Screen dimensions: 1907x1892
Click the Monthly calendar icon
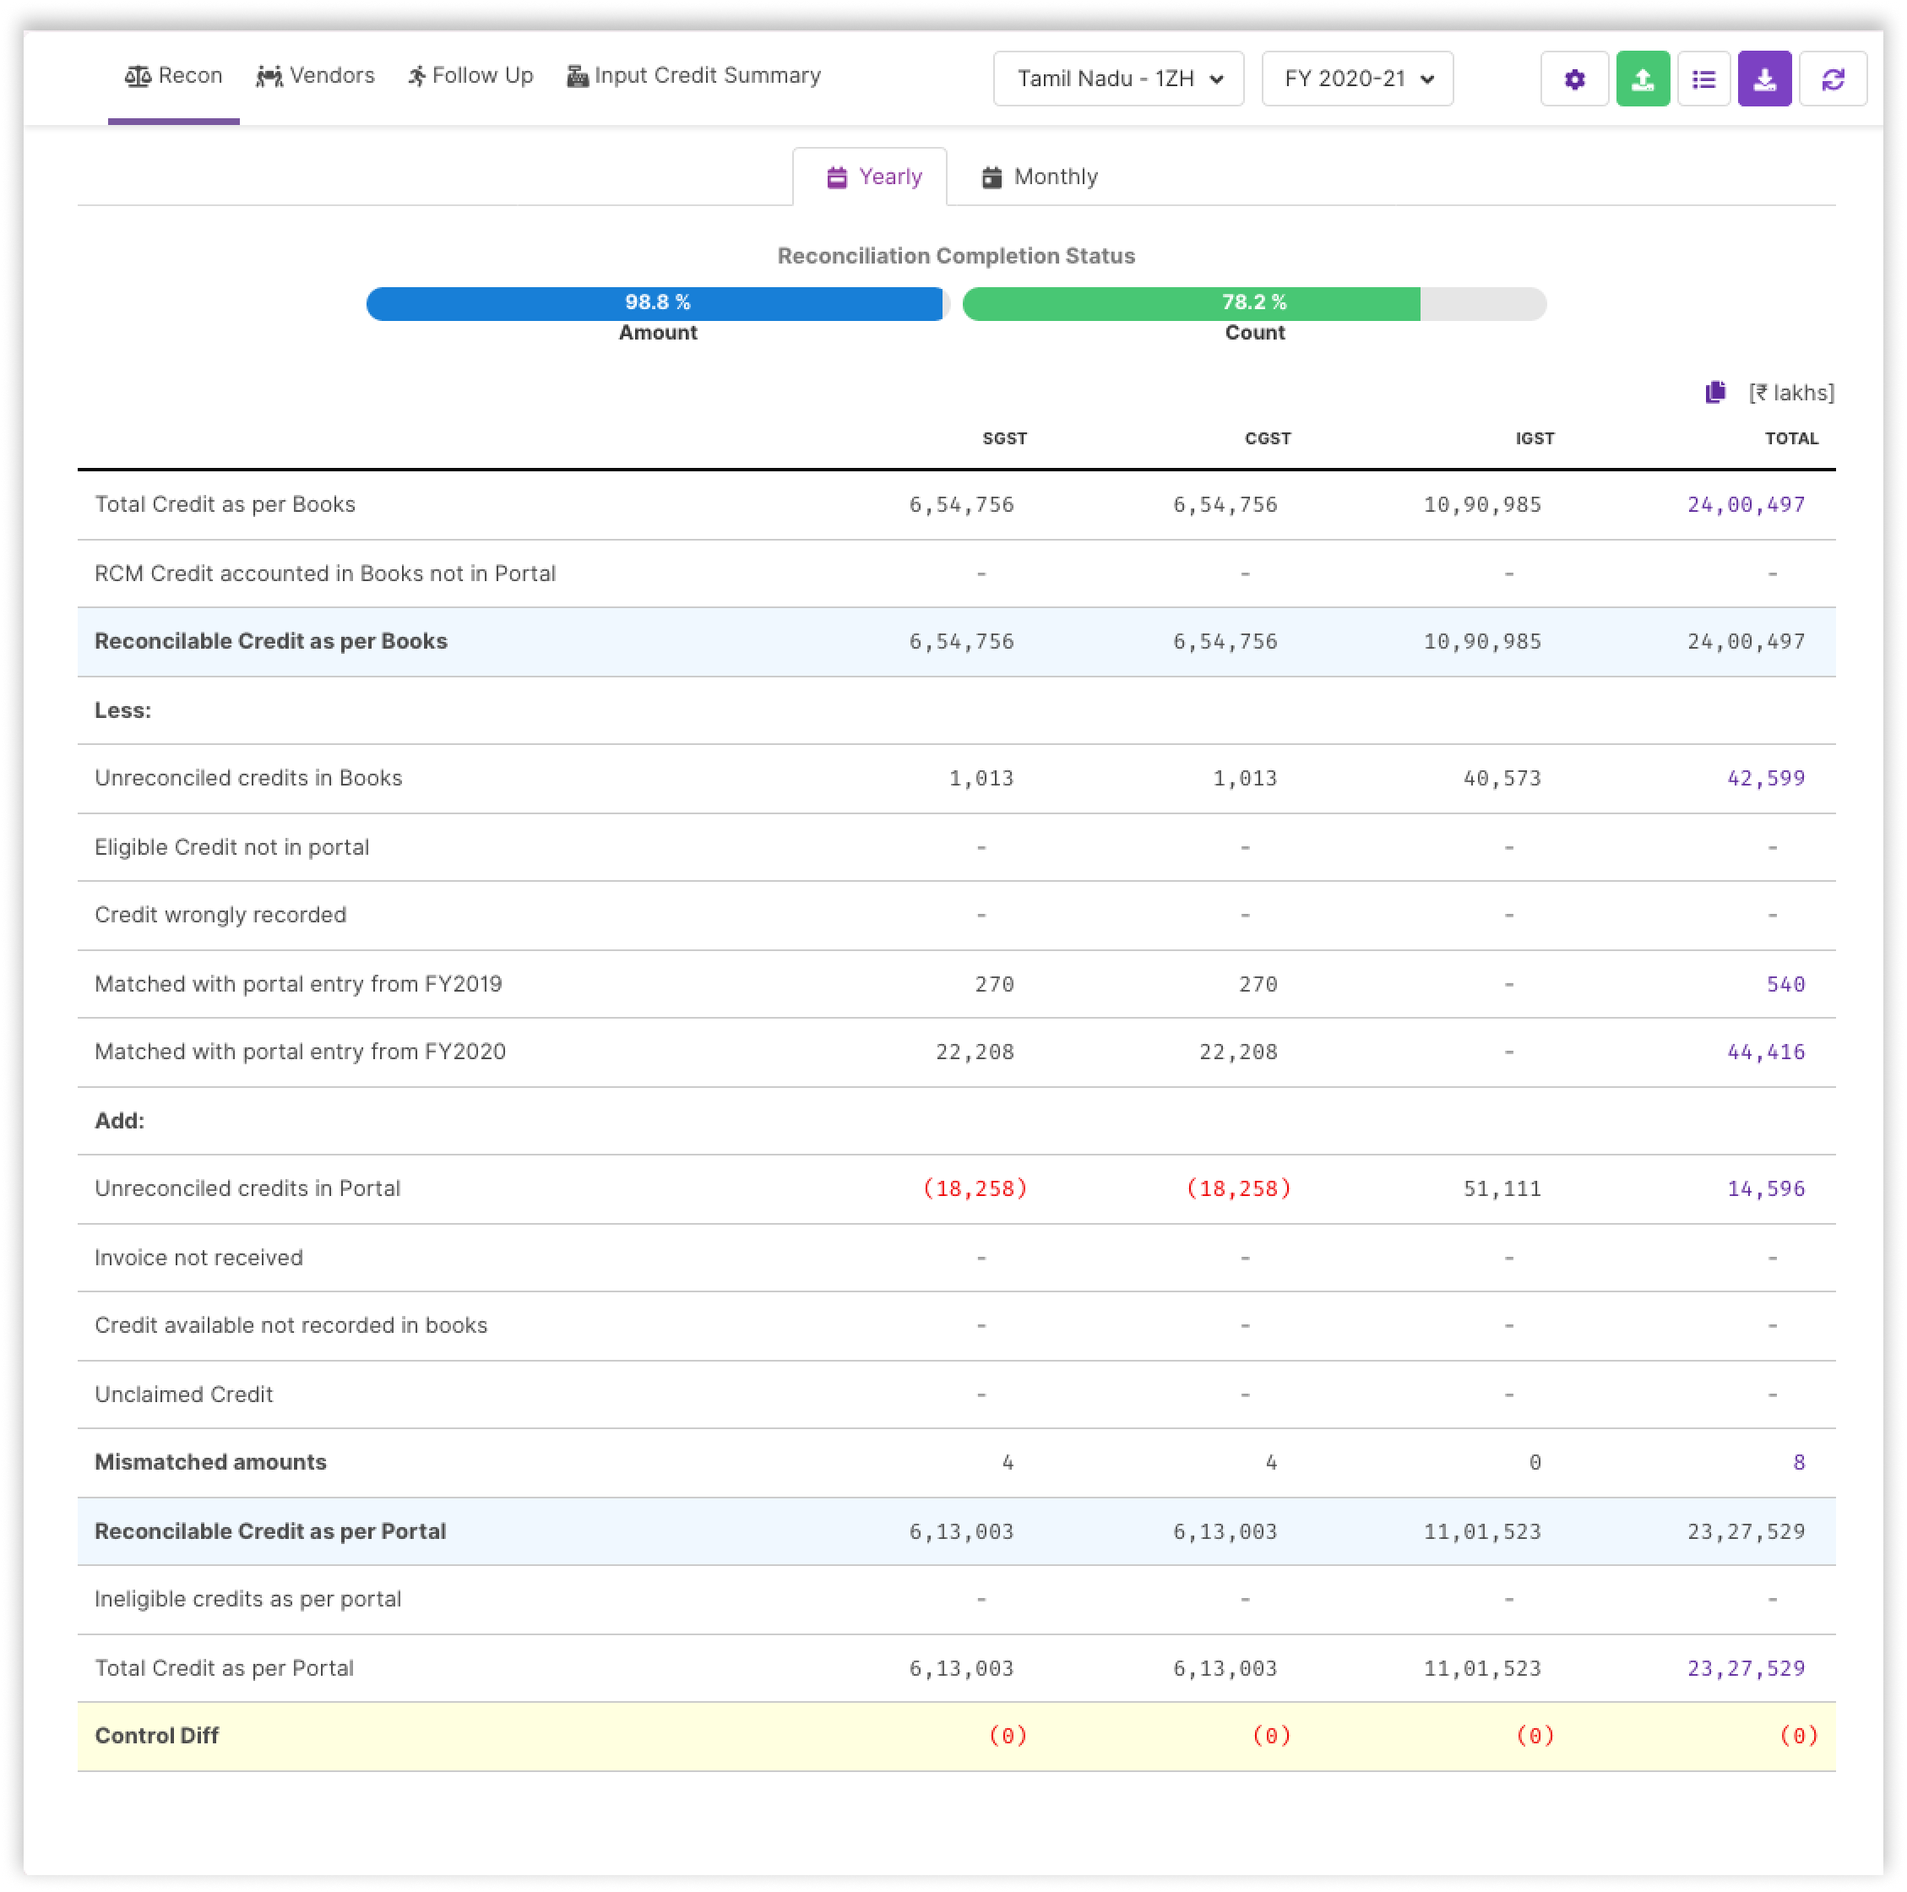click(x=991, y=177)
